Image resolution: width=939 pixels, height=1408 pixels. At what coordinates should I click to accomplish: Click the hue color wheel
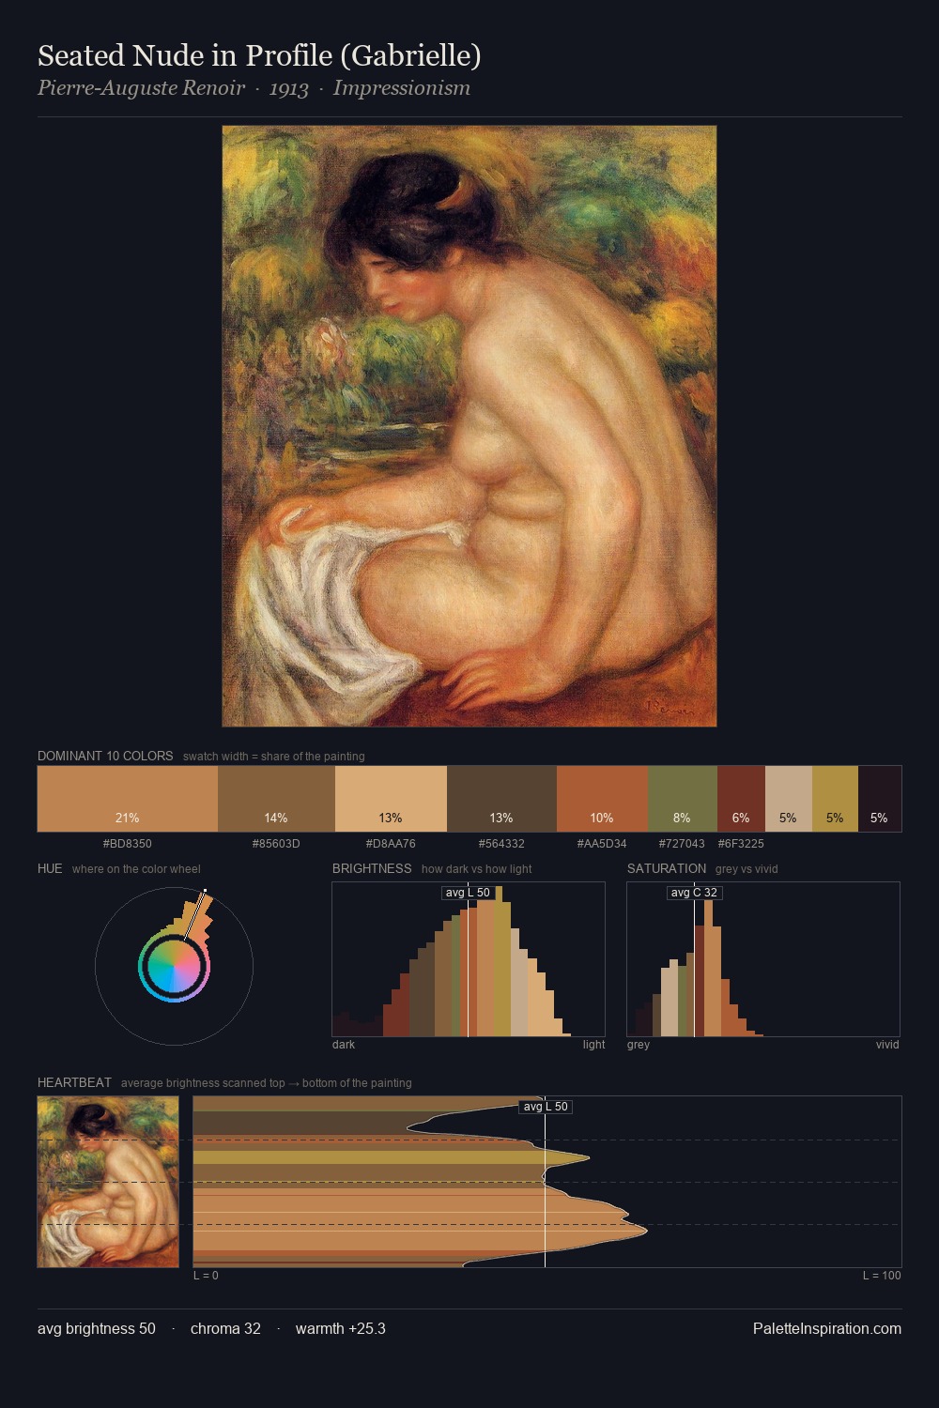174,966
